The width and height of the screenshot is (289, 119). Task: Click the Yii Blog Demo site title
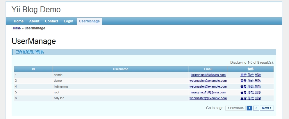(x=36, y=10)
